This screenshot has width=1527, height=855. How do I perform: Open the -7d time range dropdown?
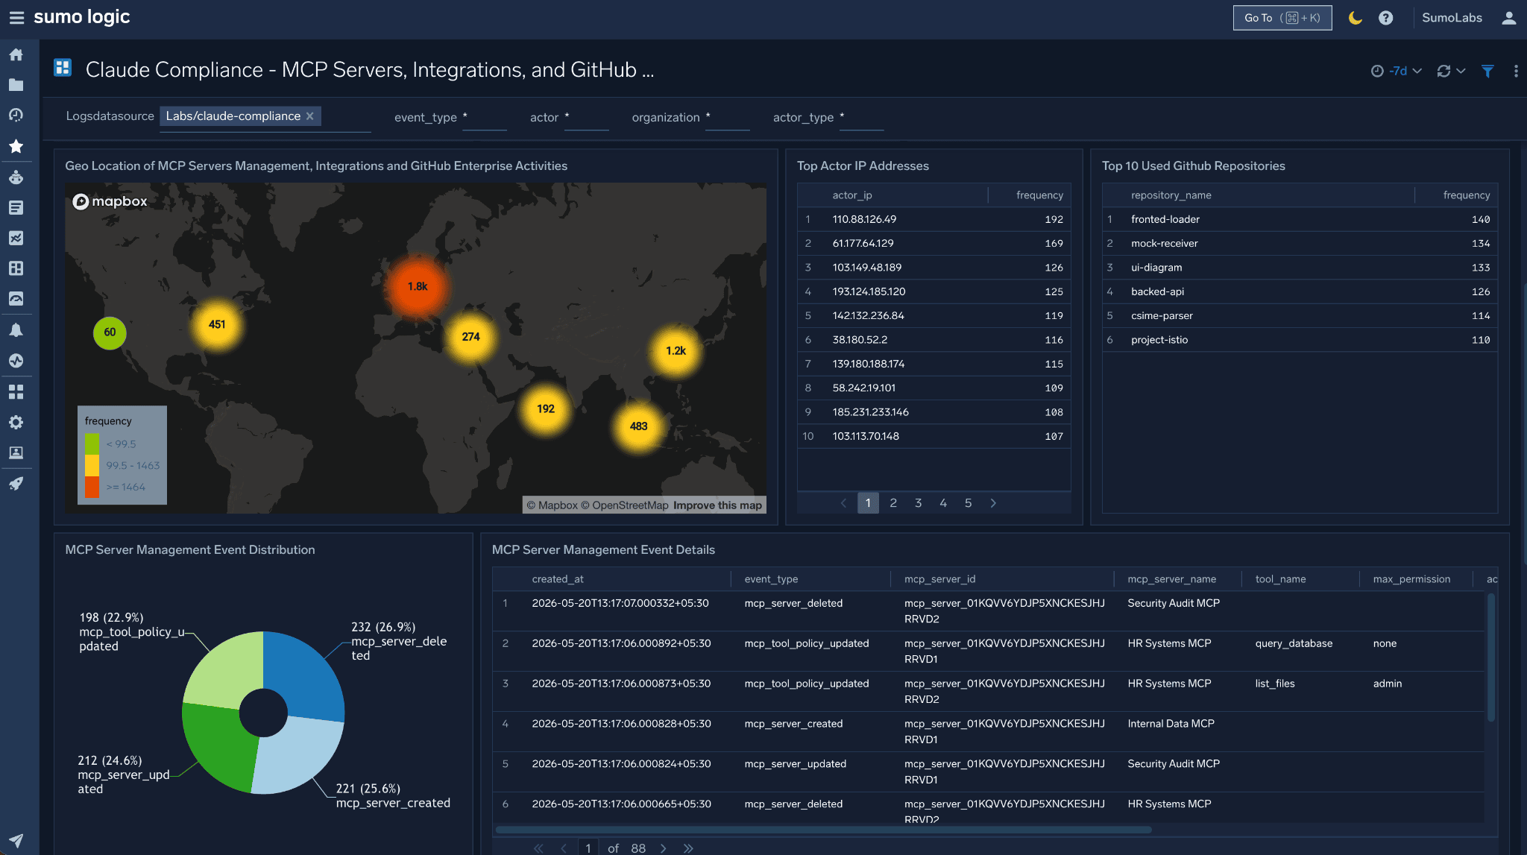1397,71
